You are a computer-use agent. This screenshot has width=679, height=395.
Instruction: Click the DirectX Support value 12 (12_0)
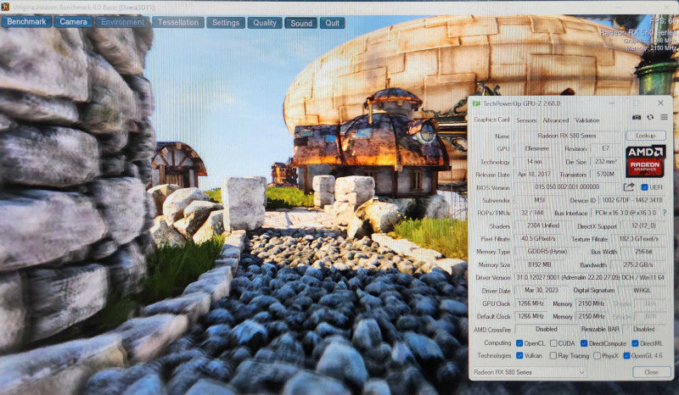643,225
